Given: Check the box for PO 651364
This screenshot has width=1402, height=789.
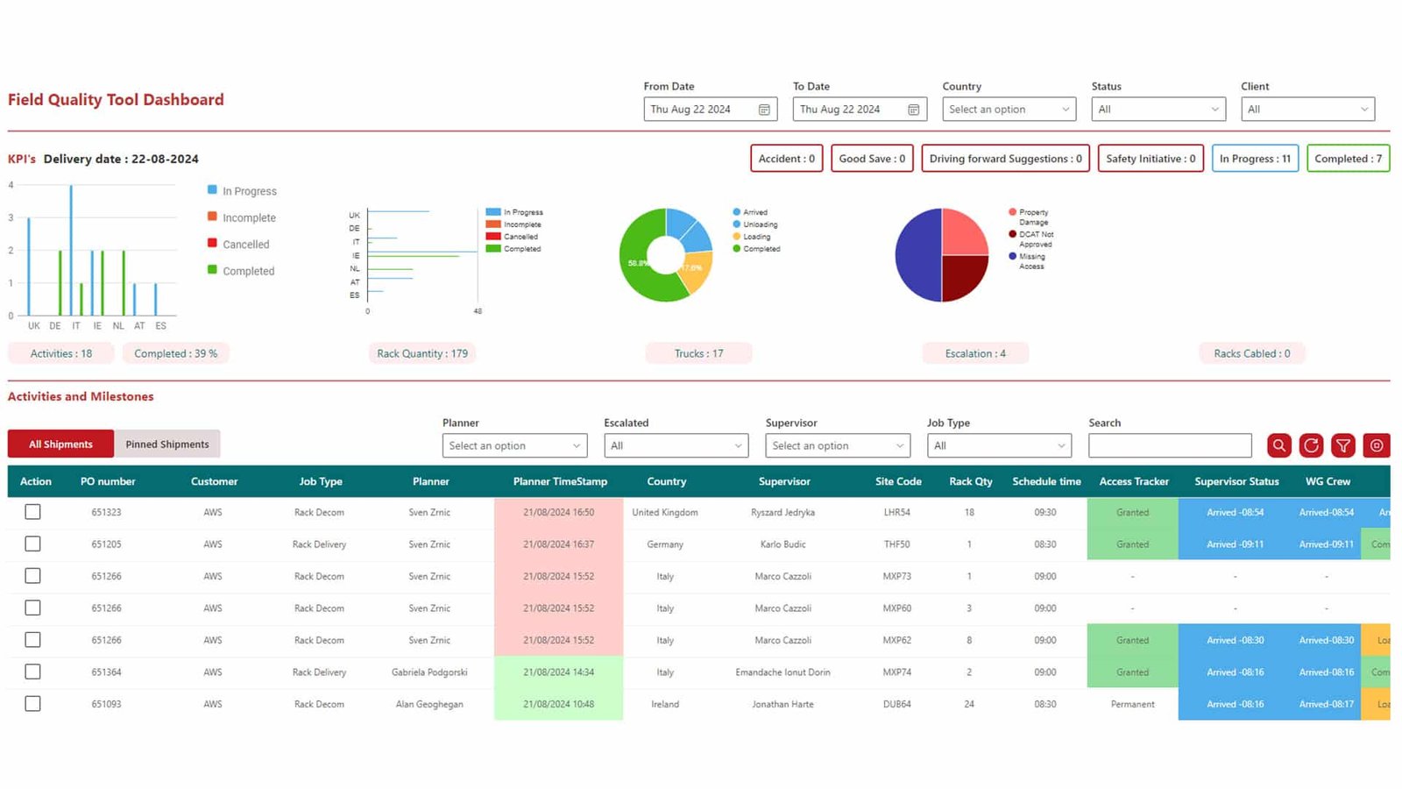Looking at the screenshot, I should pyautogui.click(x=32, y=672).
